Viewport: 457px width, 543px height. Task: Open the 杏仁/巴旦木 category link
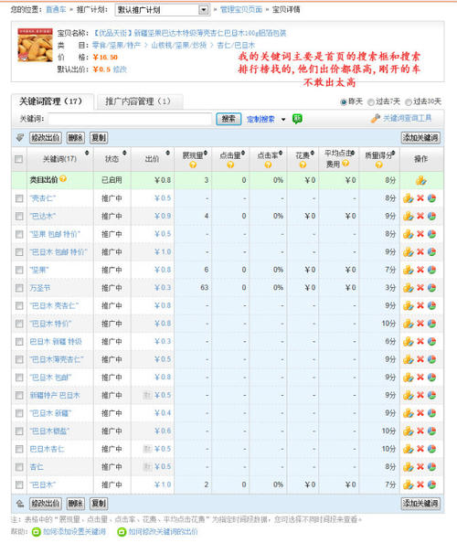click(x=236, y=45)
